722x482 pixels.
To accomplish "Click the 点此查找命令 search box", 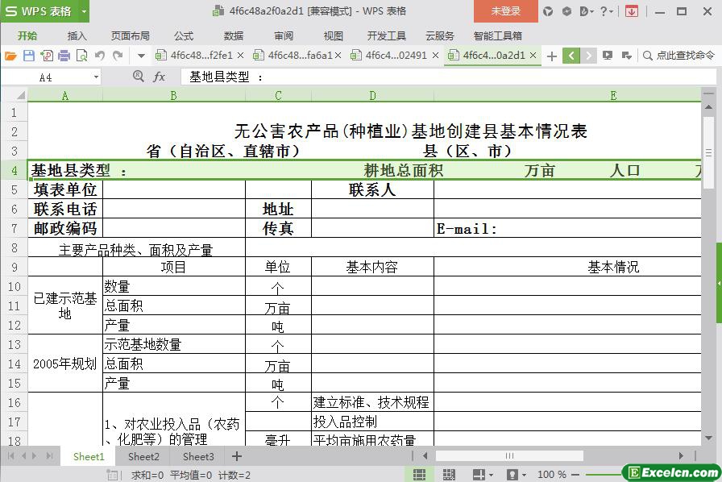I will click(678, 56).
